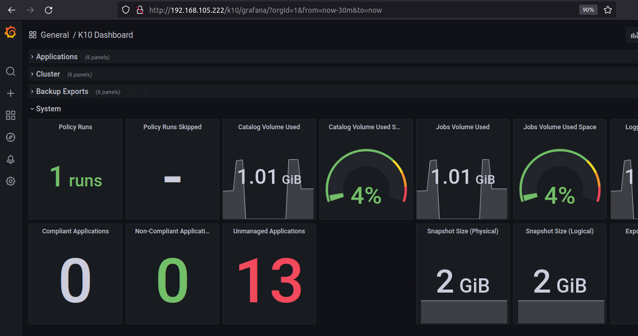Open the Jobs Volume Used Space panel title
Screen dimensions: 638x336
pyautogui.click(x=560, y=127)
